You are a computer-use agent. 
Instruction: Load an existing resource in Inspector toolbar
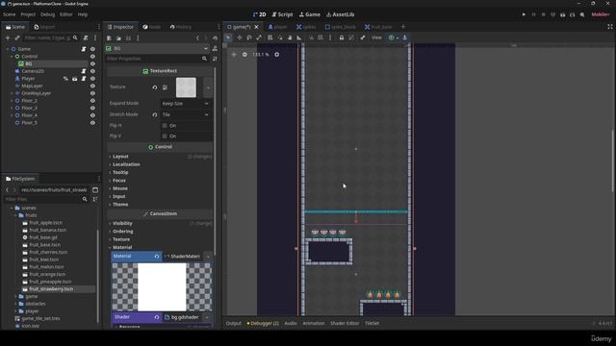tap(118, 38)
